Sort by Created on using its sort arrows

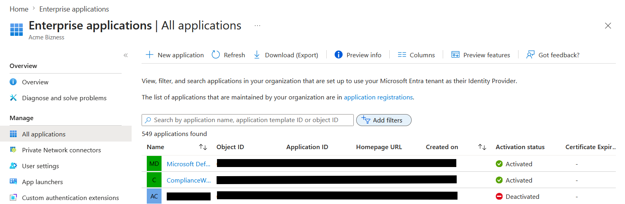(x=482, y=147)
